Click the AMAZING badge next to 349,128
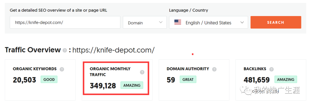 (x=132, y=85)
